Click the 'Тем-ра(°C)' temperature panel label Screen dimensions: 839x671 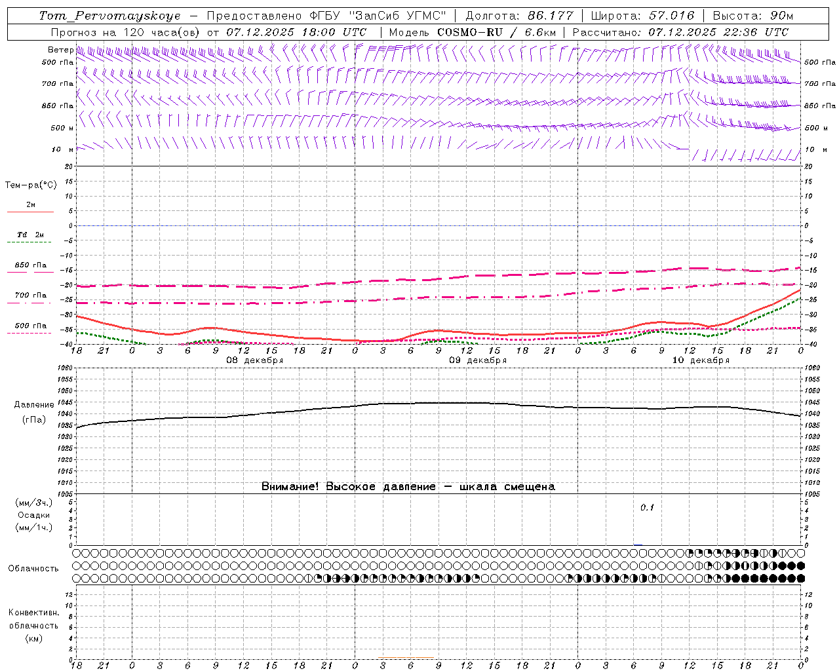pyautogui.click(x=31, y=185)
